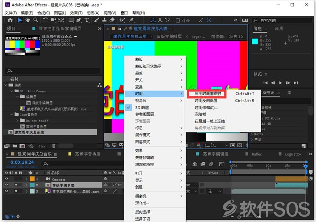316x222 pixels.
Task: Switch to the 音频 panel tab
Action: pyautogui.click(x=279, y=29)
